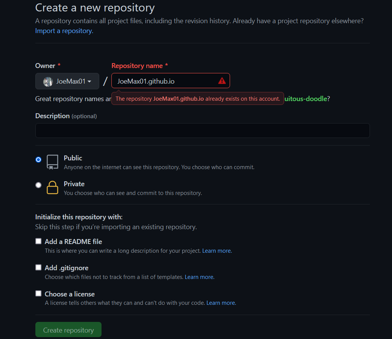Follow the .gitignore Learn more link
The width and height of the screenshot is (392, 339).
[200, 277]
